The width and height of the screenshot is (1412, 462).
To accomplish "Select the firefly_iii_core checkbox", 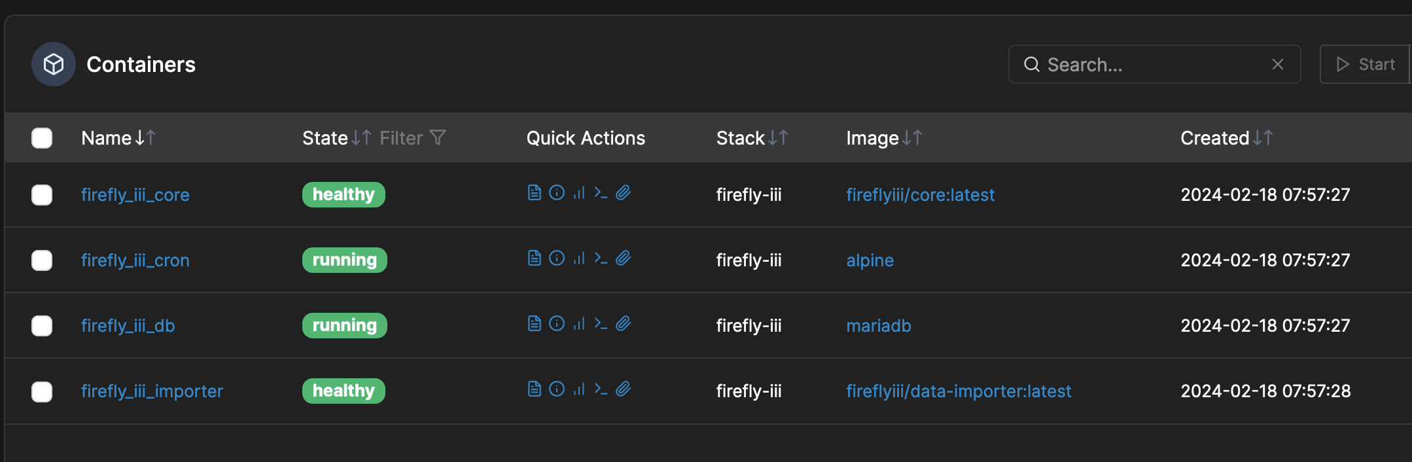I will (42, 195).
